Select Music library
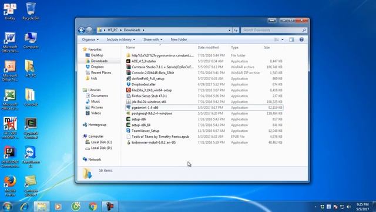The height and width of the screenshot is (212, 376). (95, 101)
